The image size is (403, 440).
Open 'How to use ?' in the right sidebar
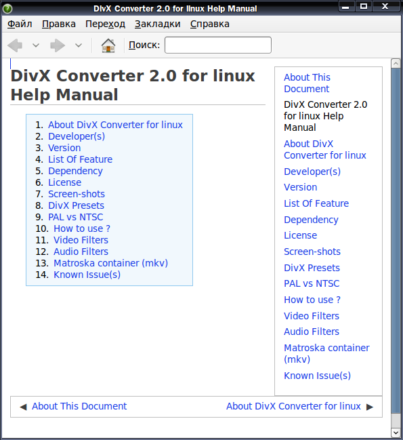coord(312,300)
